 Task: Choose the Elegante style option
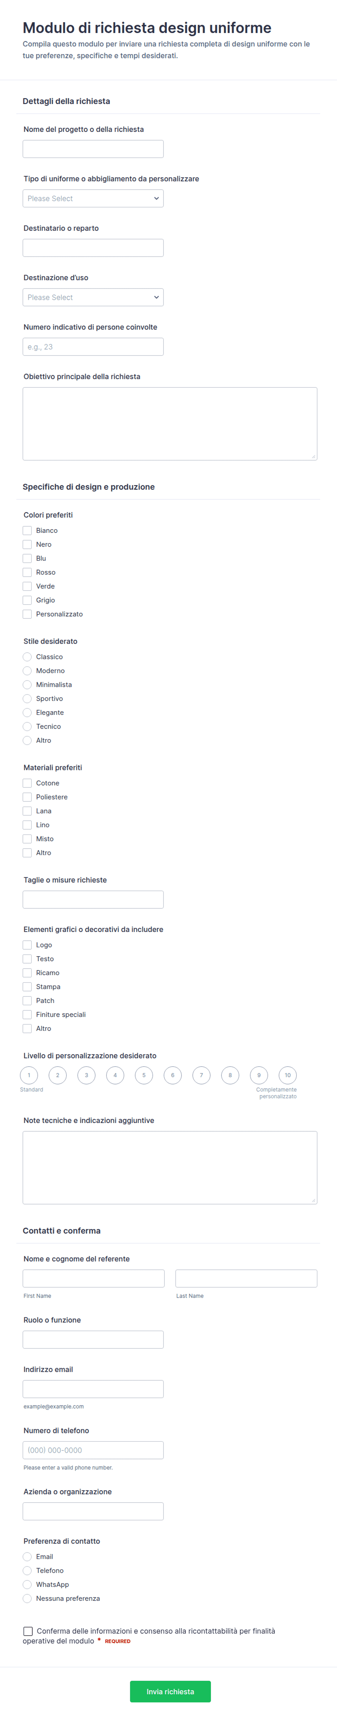28,712
